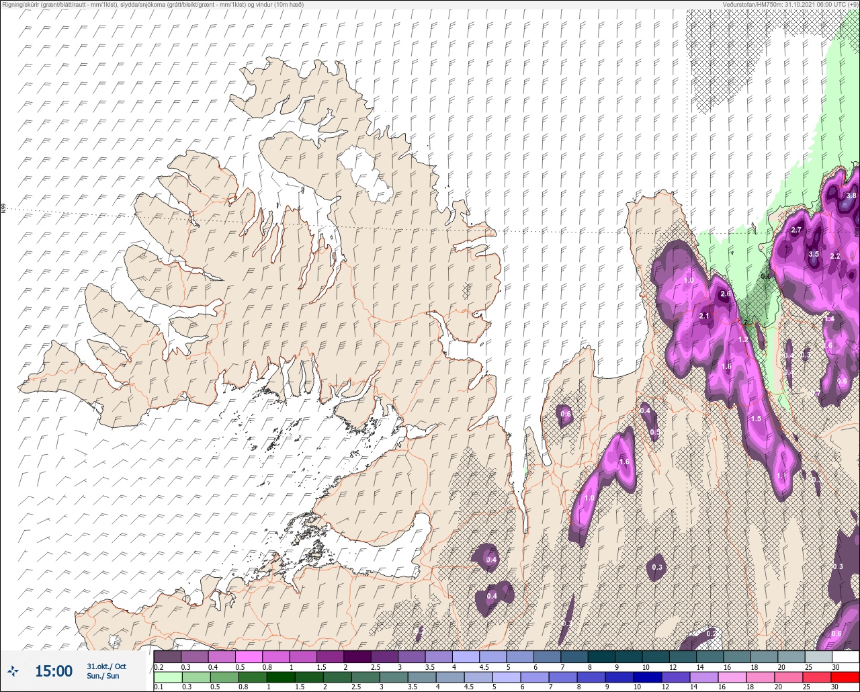Click the 1.4 precipitation value on map
The image size is (860, 692).
click(829, 318)
